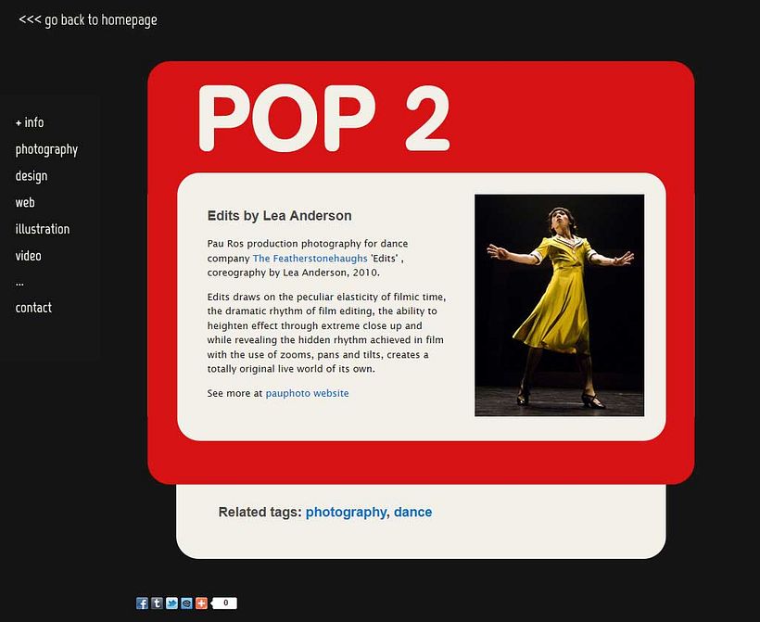Click the blue swirl share icon

186,603
